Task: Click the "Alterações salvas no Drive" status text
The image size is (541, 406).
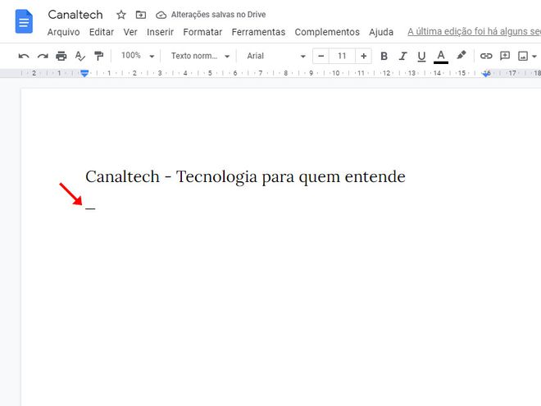Action: 218,15
